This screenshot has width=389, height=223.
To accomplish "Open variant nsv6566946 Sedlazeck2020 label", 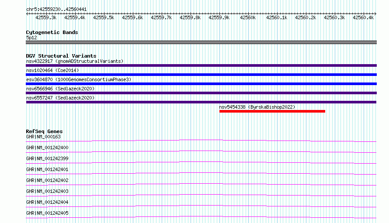I will [60, 89].
